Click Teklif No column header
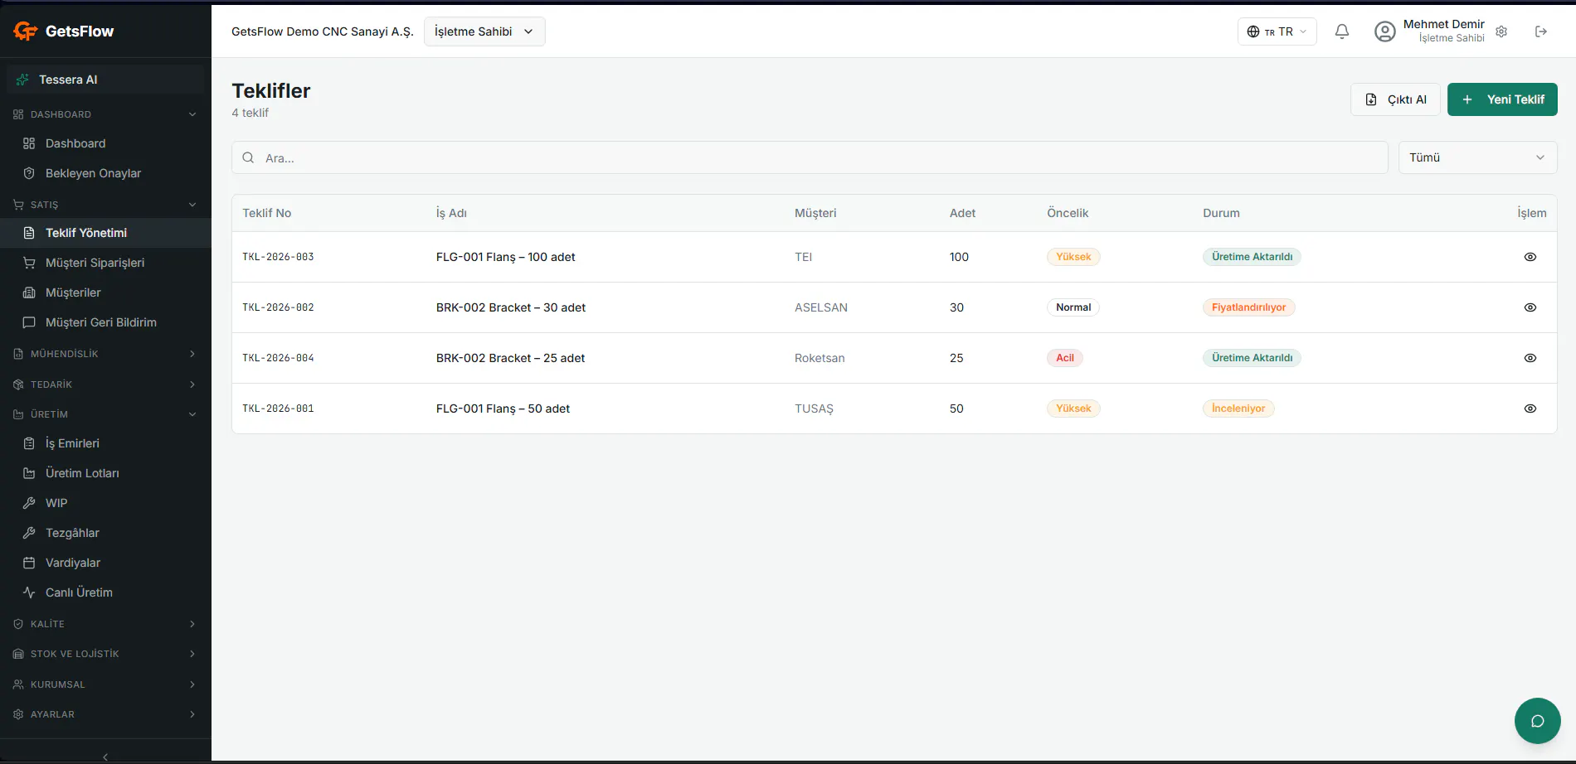1576x764 pixels. pyautogui.click(x=267, y=213)
